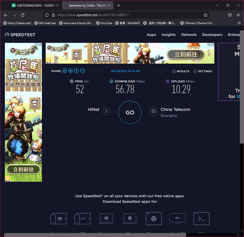Copy result link share icon

tap(65, 71)
